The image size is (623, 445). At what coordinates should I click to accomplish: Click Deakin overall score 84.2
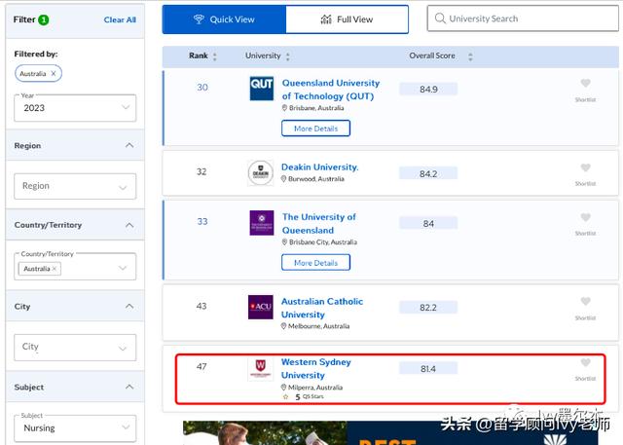[x=428, y=173]
